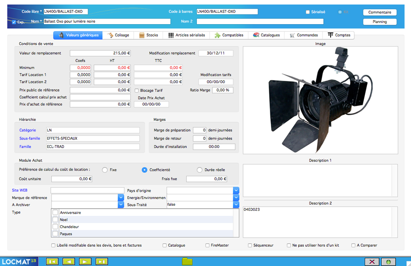This screenshot has height=266, width=411.
Task: Toggle the Exp. checkbox
Action: (x=14, y=22)
